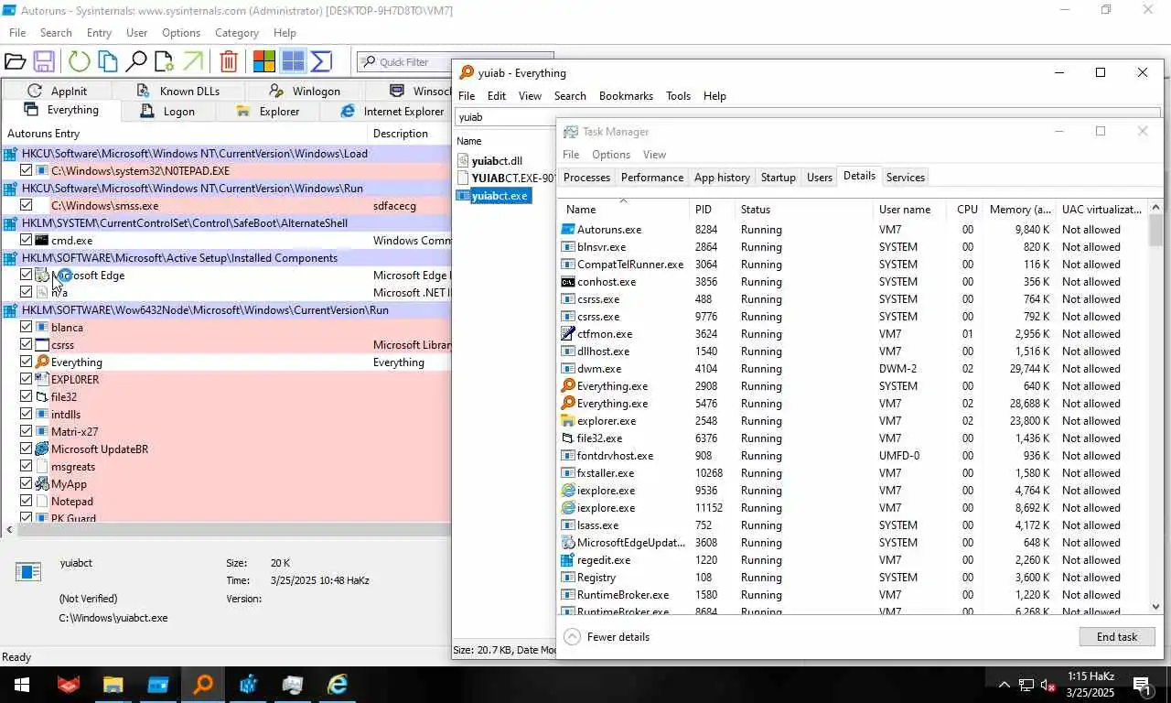Click the green Refresh icon in Autoruns
Screen dimensions: 1171x703
80,62
